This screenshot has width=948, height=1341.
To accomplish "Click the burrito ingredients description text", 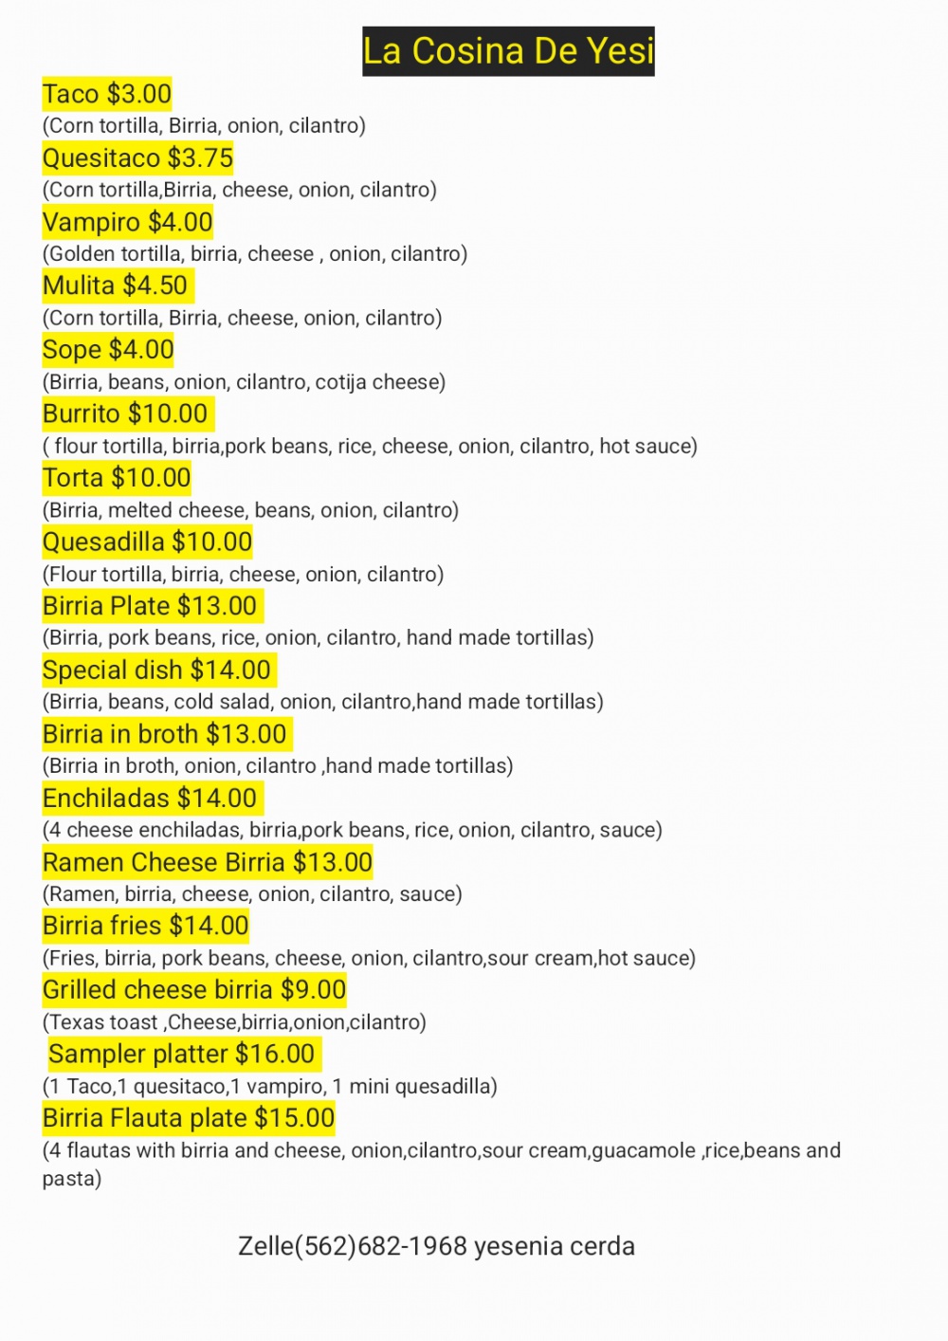I will click(370, 447).
